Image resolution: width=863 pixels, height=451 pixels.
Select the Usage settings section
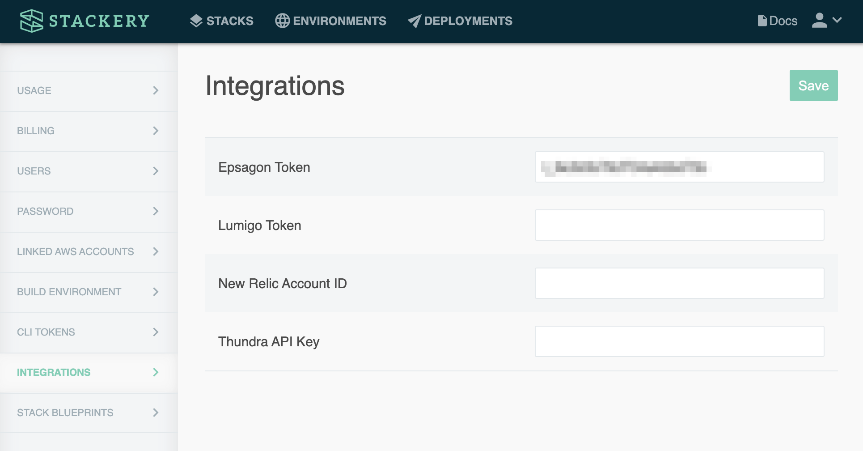pos(89,91)
